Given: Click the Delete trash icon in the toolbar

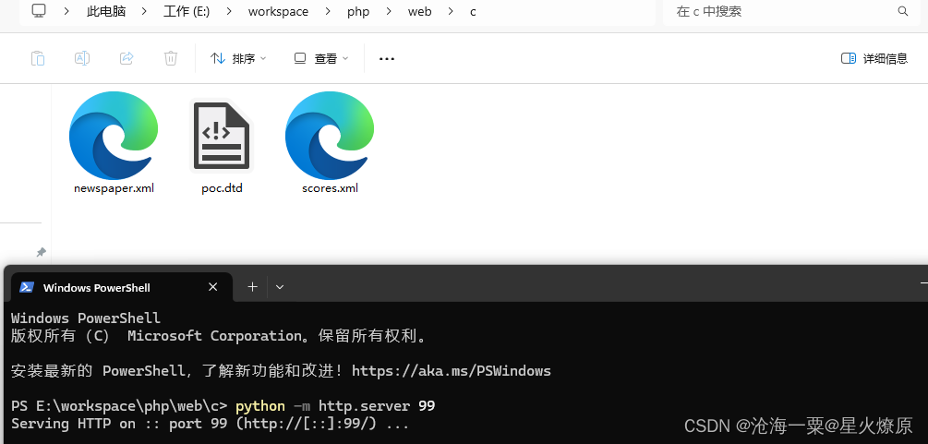Looking at the screenshot, I should point(171,58).
